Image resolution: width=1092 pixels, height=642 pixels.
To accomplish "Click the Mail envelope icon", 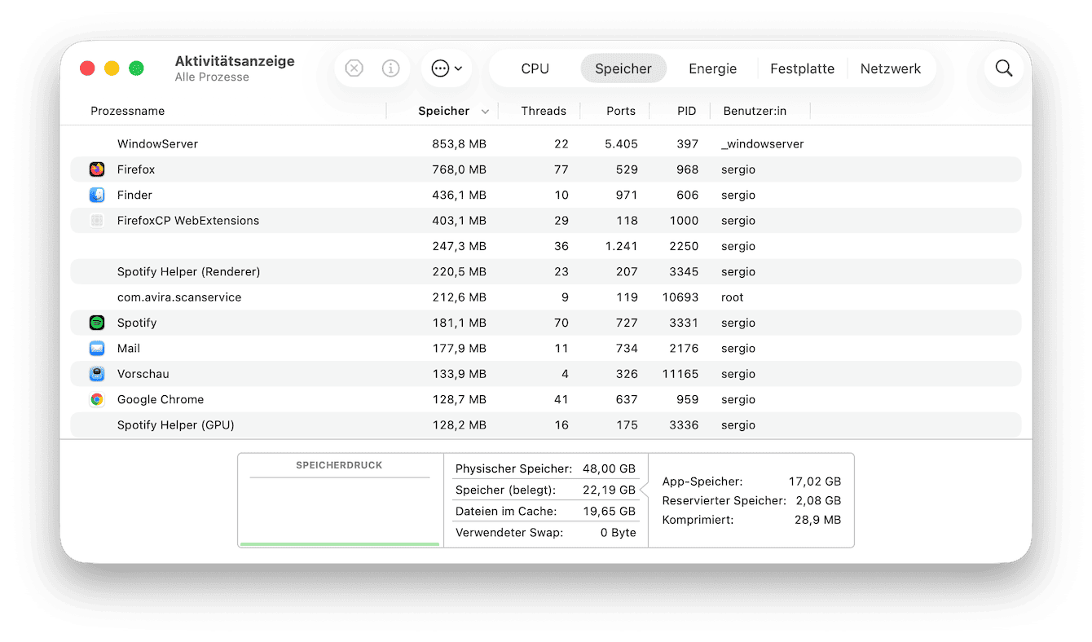I will 97,348.
